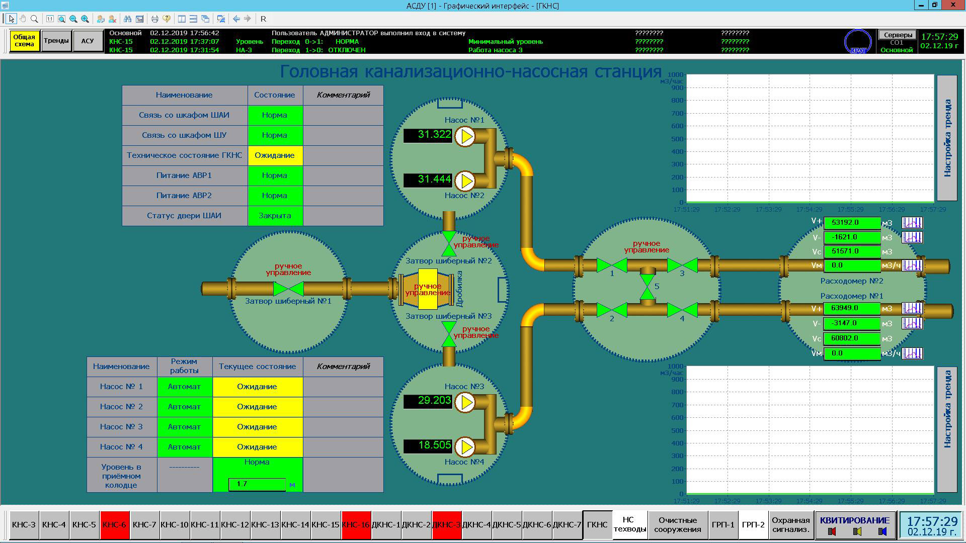
Task: Open trend icon for Расходомер №1 V+
Action: [x=912, y=308]
